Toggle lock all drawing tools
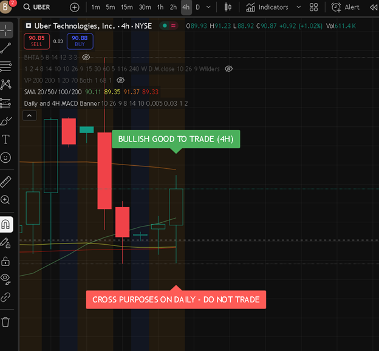379x351 pixels. click(5, 261)
